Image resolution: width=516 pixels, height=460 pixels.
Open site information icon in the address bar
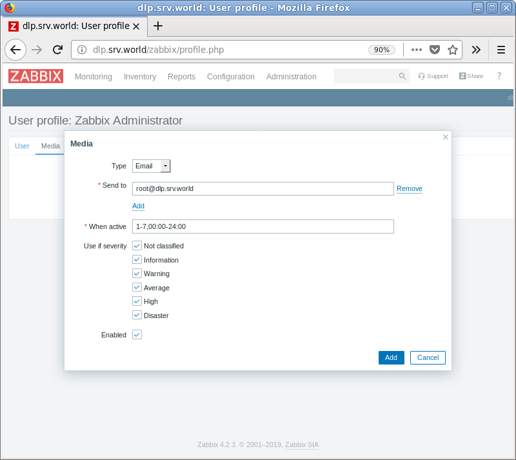point(82,50)
